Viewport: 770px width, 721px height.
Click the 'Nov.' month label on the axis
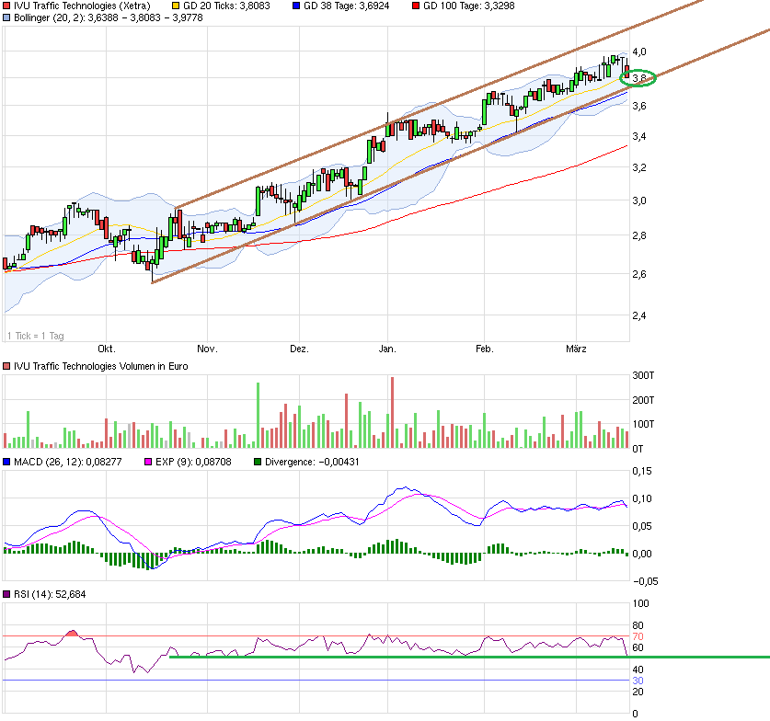pyautogui.click(x=207, y=349)
